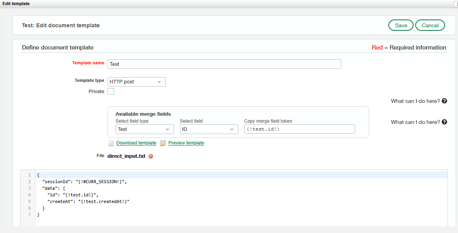This screenshot has height=233, width=458.
Task: Click the Preview template notepad icon
Action: coord(163,143)
